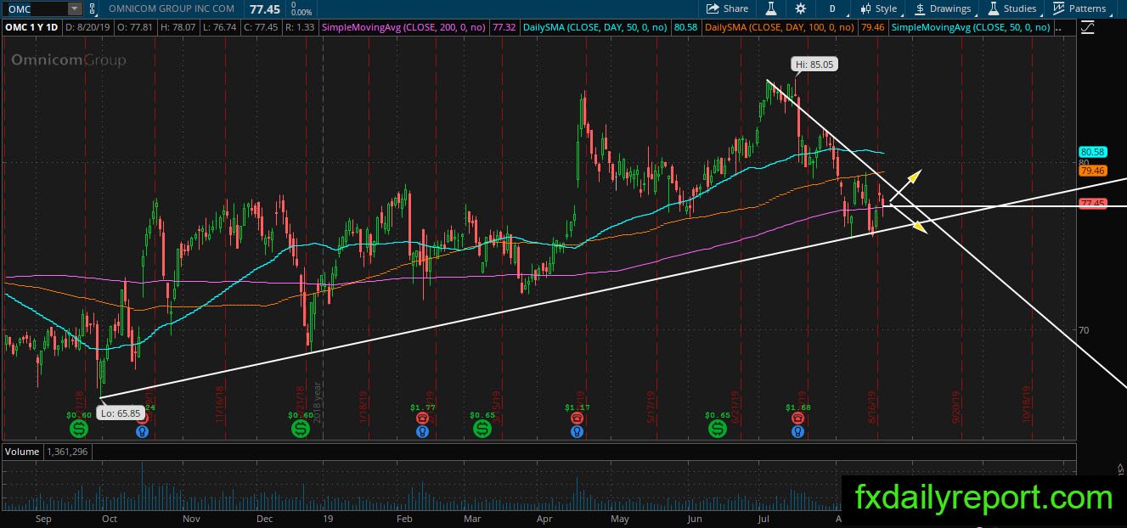Click the $0.65 dividend icon near March
Image resolution: width=1127 pixels, height=528 pixels.
482,429
